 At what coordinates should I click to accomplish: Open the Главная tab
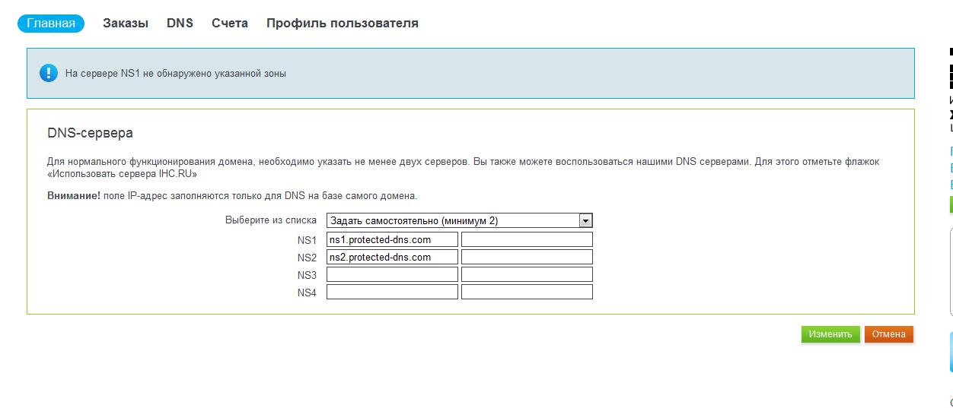coord(51,23)
